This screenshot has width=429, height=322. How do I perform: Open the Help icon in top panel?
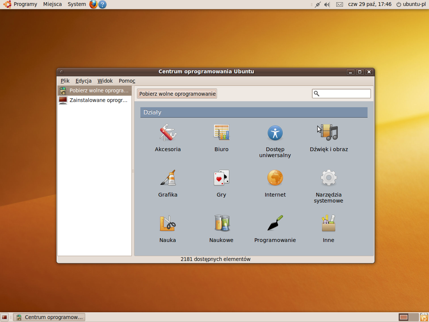102,4
